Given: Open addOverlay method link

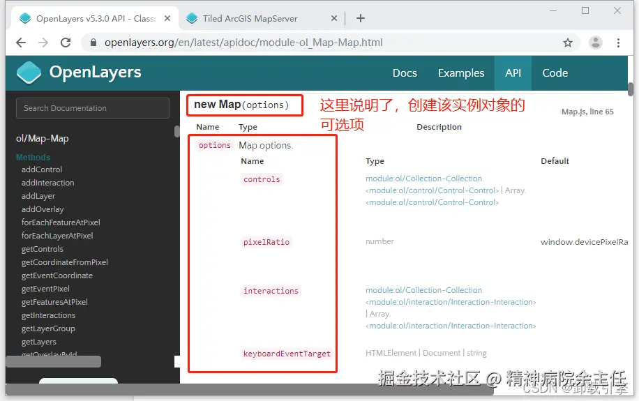Looking at the screenshot, I should tap(43, 209).
